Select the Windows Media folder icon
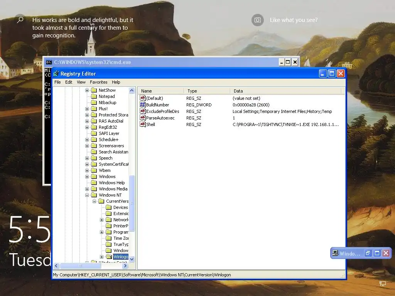Image resolution: width=395 pixels, height=296 pixels. point(94,189)
